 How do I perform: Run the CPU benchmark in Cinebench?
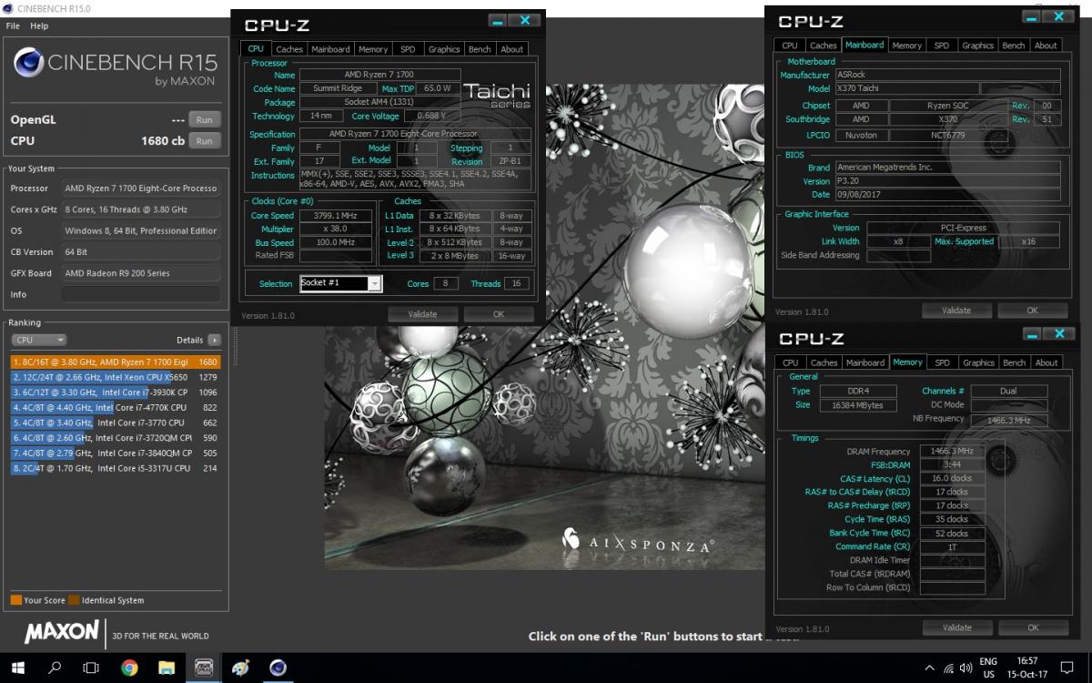pos(204,141)
